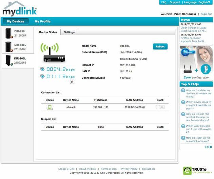This screenshot has width=214, height=179.
Task: Click question icon beside sign up FAQ
Action: pos(183,138)
